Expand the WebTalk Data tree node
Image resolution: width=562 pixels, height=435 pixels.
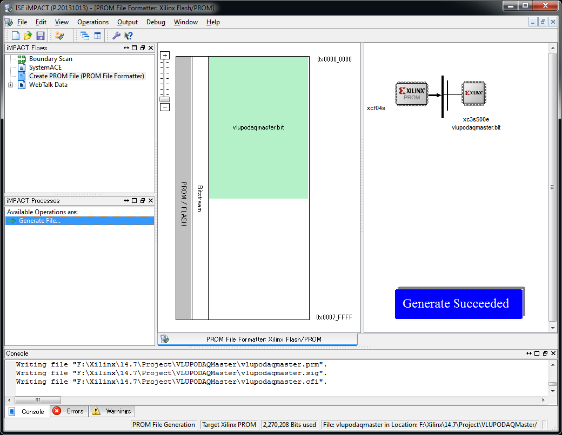10,85
